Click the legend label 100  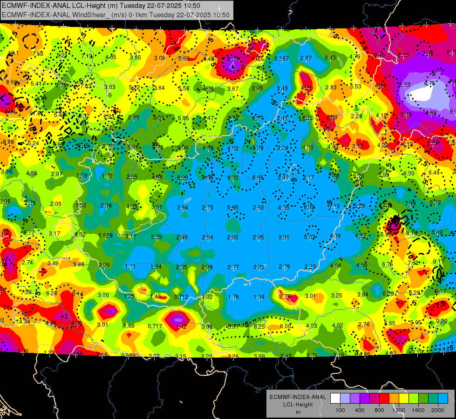(x=340, y=410)
